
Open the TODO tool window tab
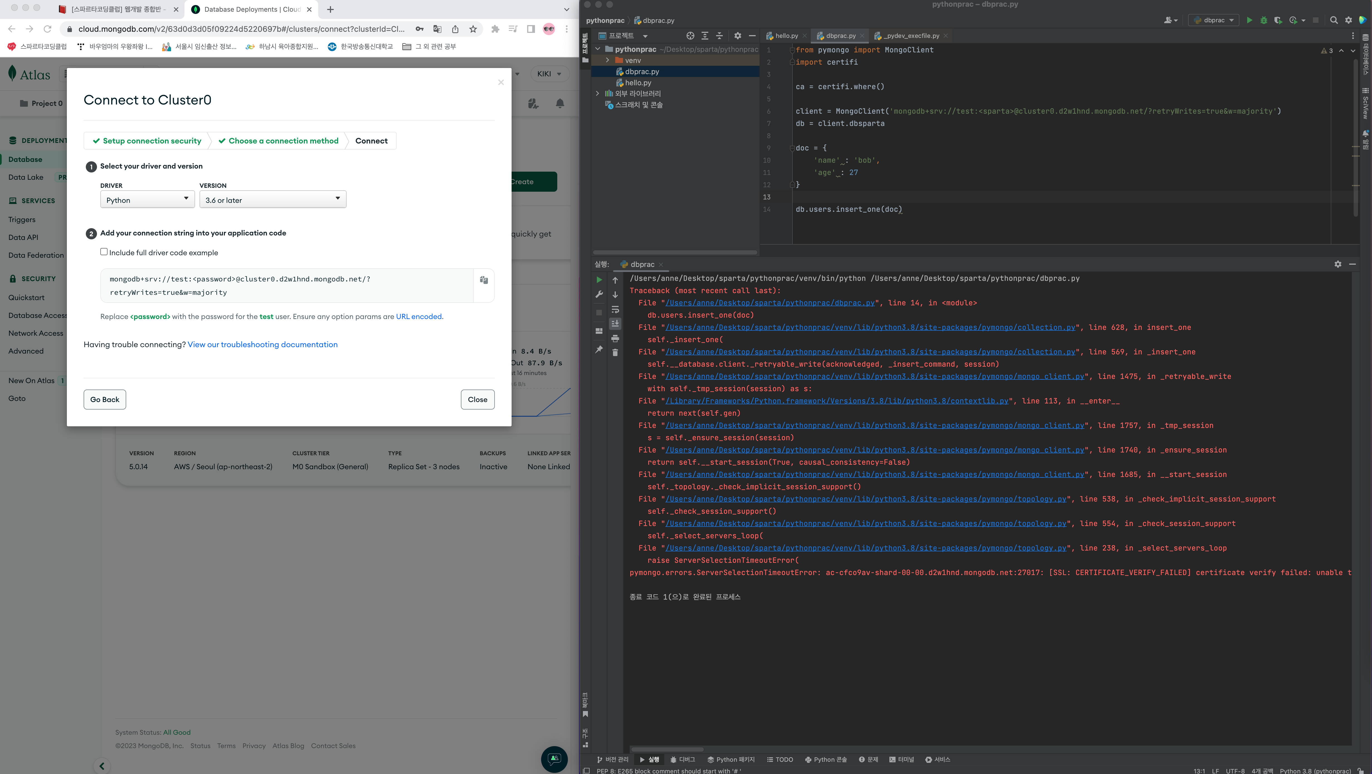point(780,760)
